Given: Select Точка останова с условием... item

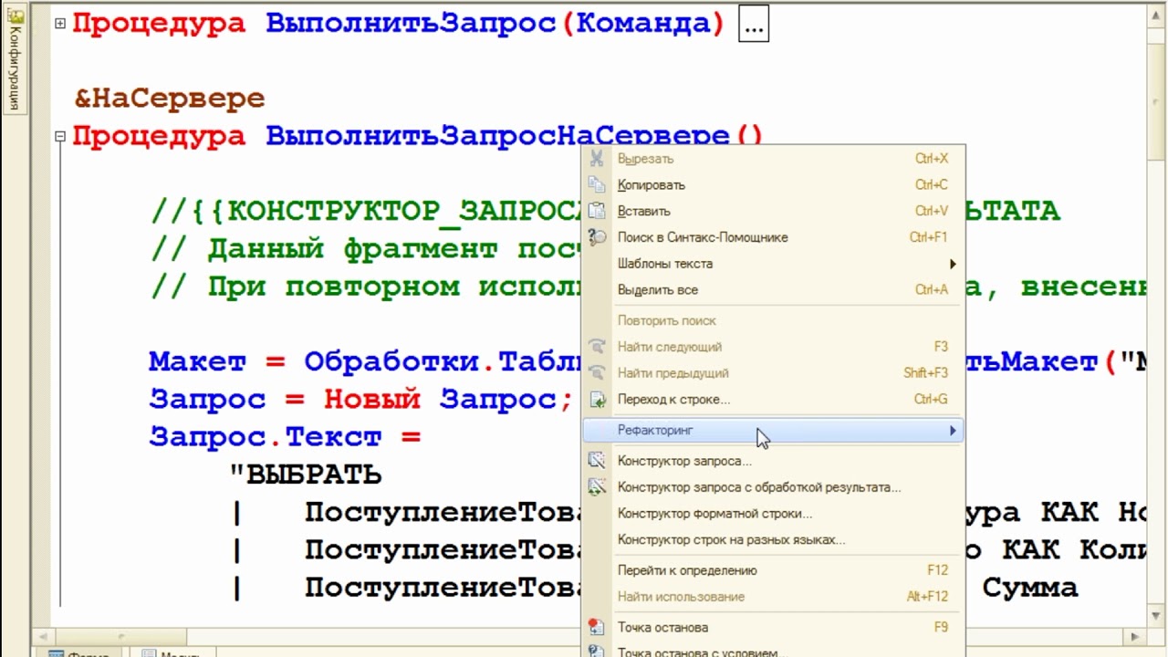Looking at the screenshot, I should pos(773,652).
